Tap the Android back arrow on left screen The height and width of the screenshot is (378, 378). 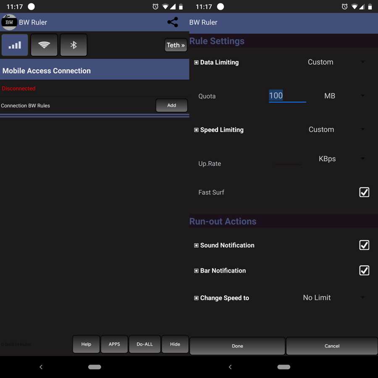[x=41, y=367]
